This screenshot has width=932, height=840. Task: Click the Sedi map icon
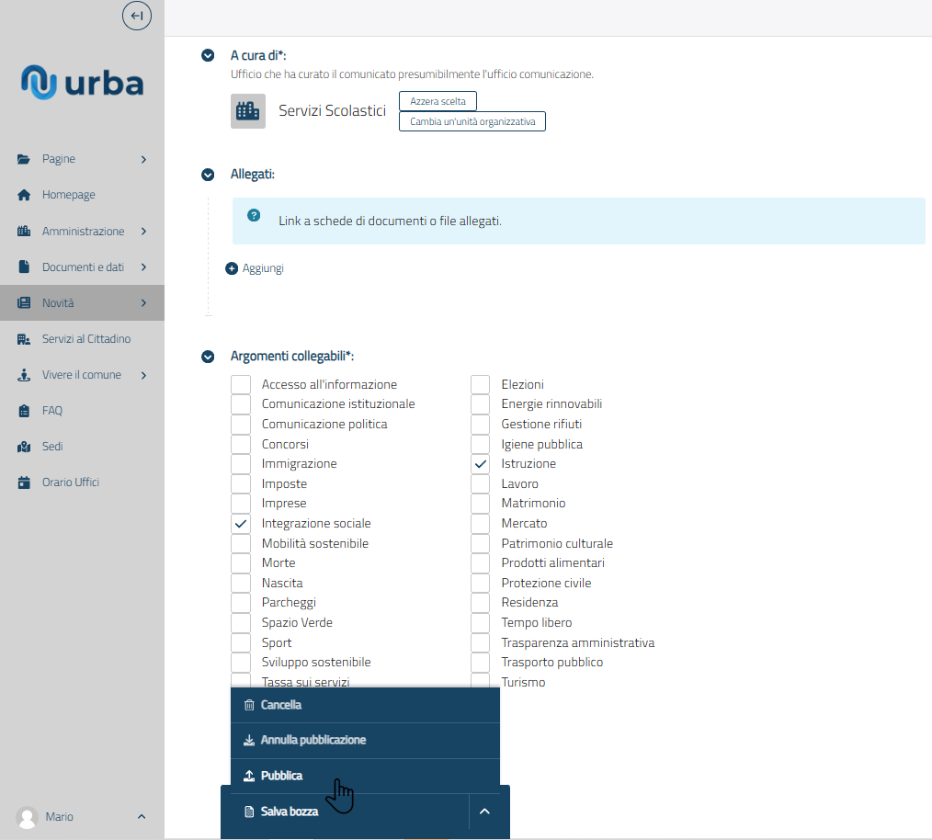(25, 447)
